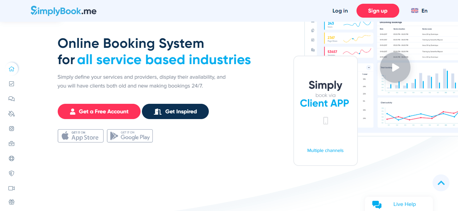The height and width of the screenshot is (211, 458).
Task: Open the En language selector
Action: click(x=419, y=11)
